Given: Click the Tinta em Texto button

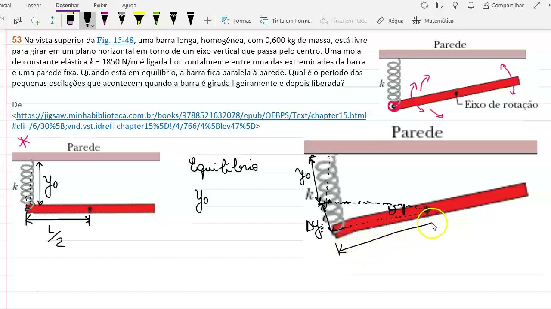Looking at the screenshot, I should [344, 21].
